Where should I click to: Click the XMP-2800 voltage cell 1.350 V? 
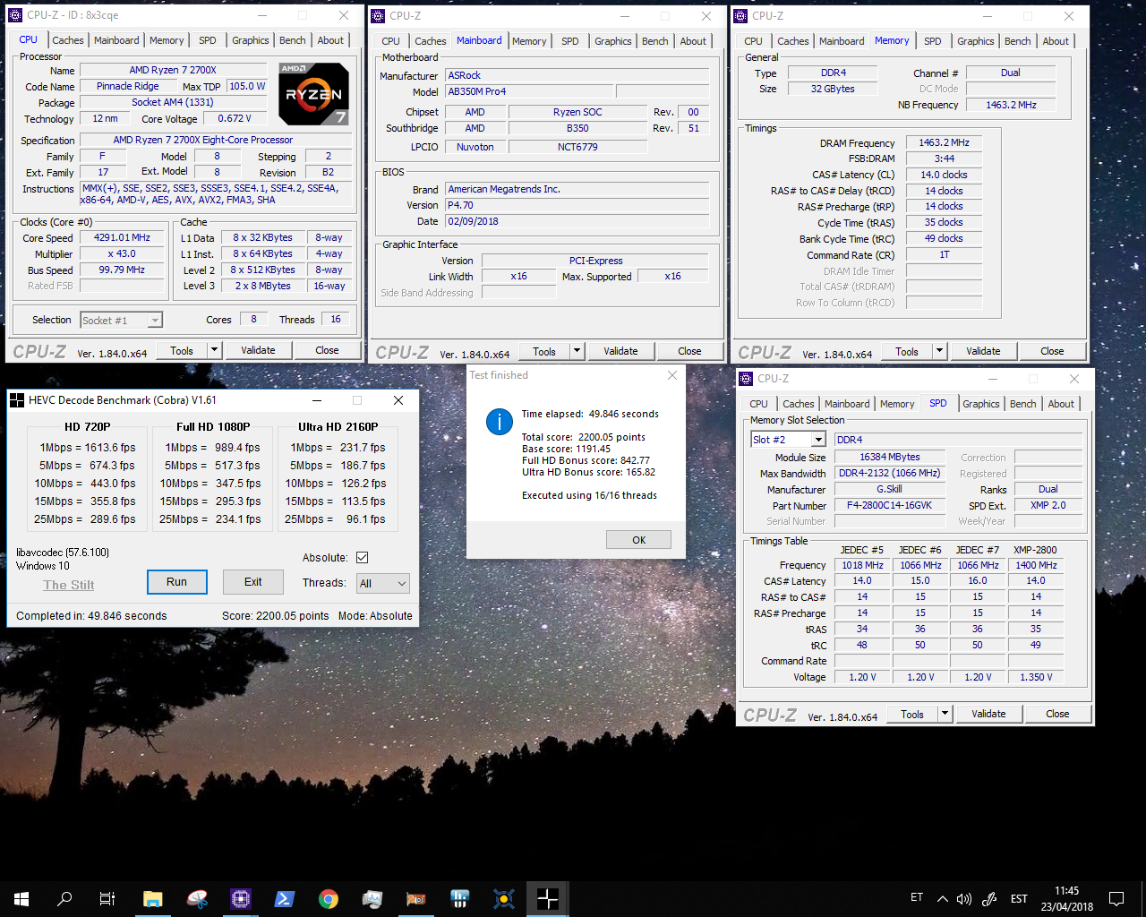click(1036, 677)
